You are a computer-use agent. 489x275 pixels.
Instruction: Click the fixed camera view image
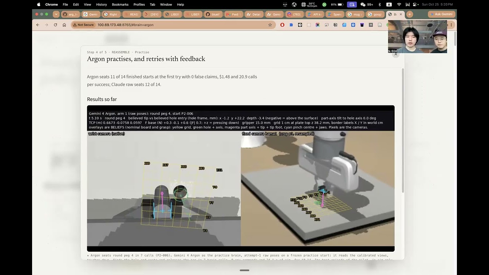pyautogui.click(x=317, y=189)
